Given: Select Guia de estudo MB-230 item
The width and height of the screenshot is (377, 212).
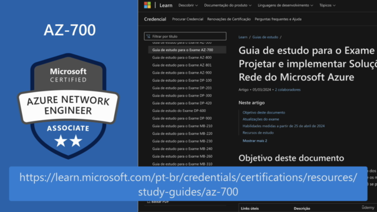Looking at the screenshot, I should tap(182, 141).
